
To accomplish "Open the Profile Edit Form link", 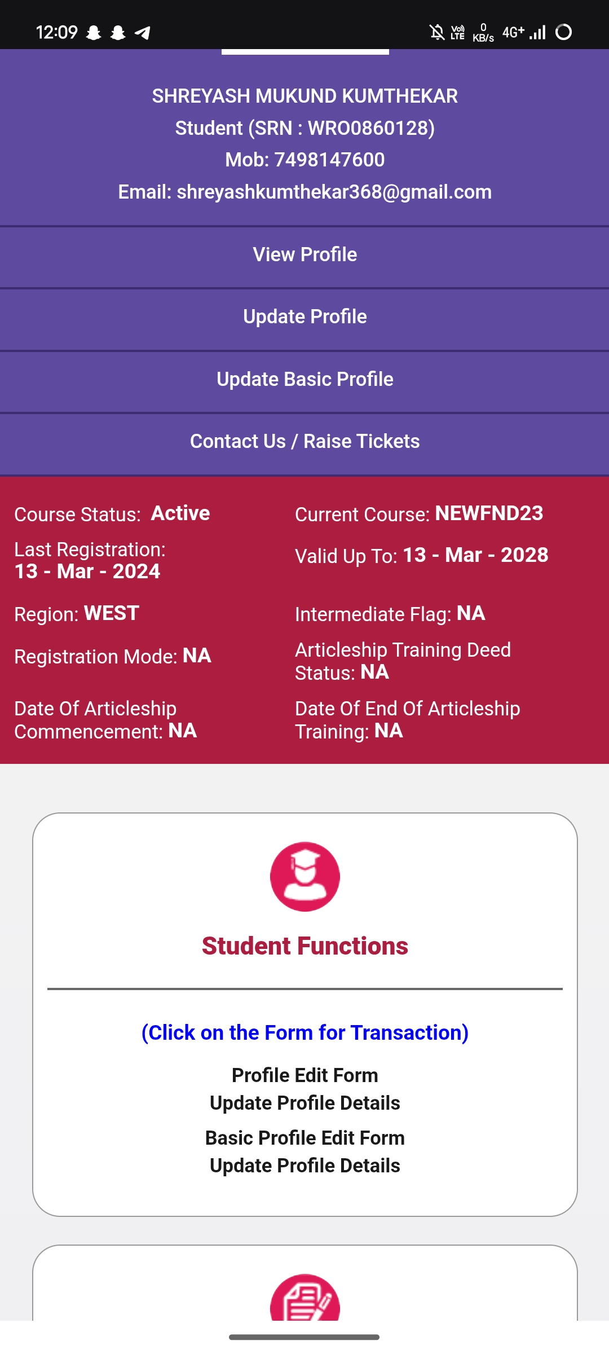I will coord(304,1075).
